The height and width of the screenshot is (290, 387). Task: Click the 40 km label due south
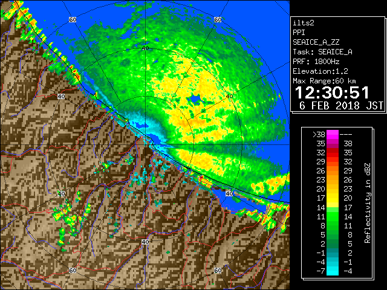pyautogui.click(x=145, y=242)
